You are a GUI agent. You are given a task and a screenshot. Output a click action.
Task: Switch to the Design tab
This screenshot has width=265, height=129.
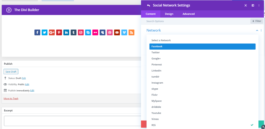(169, 14)
